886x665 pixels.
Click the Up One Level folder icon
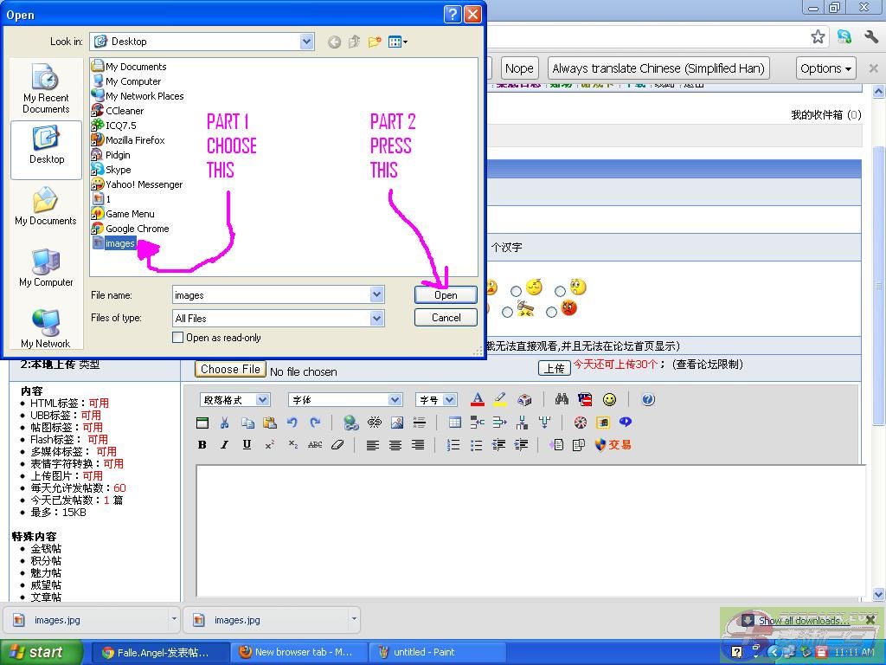[354, 42]
